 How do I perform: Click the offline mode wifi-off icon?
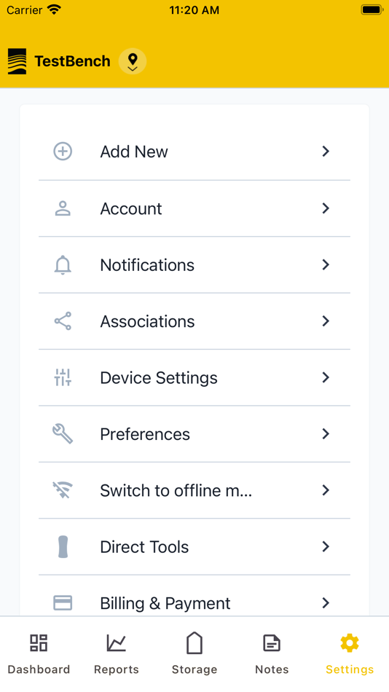63,490
